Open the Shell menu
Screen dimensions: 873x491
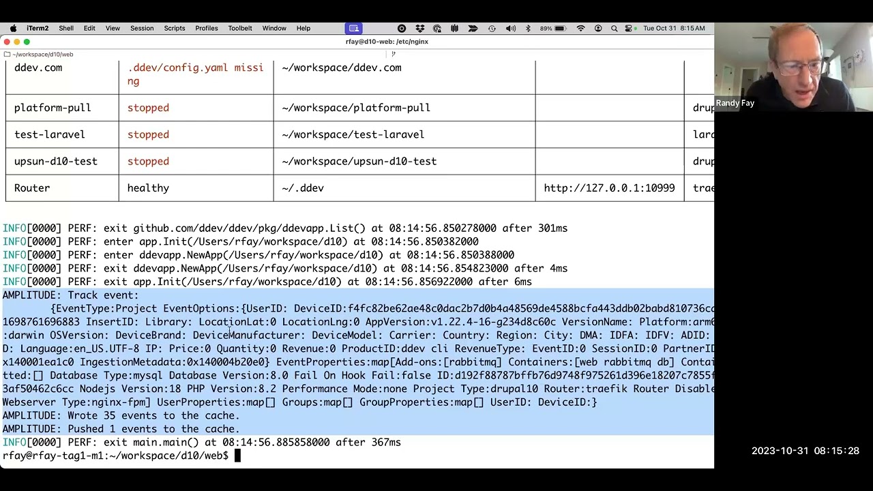[x=66, y=29]
